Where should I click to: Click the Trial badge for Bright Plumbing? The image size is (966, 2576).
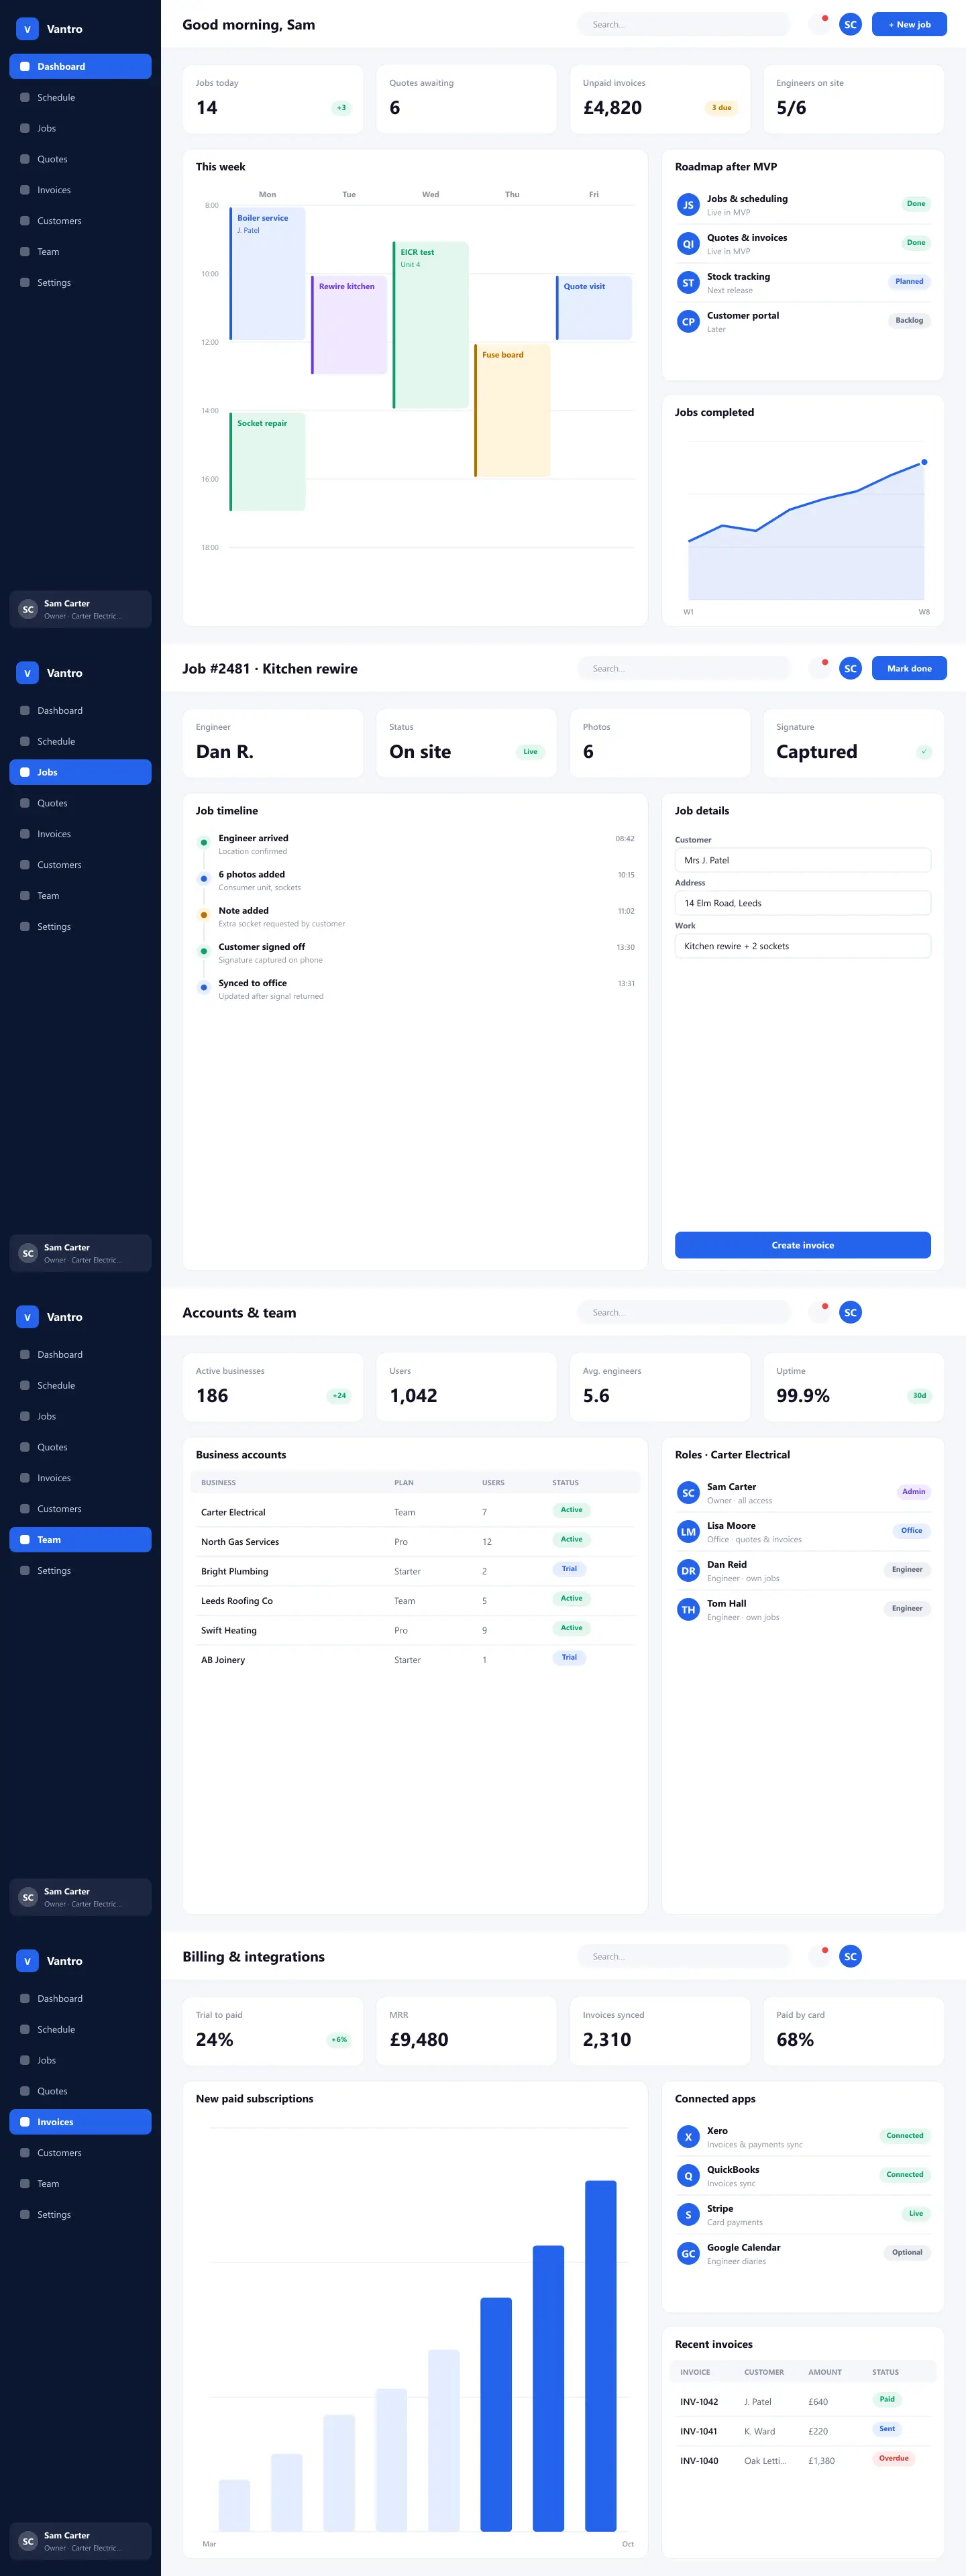569,1569
